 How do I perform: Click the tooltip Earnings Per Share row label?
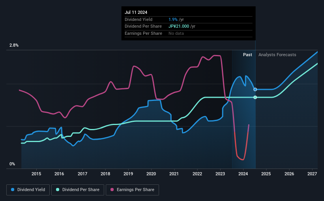143,33
